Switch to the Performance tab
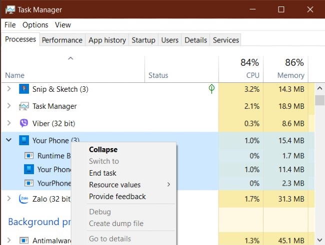This screenshot has height=245, width=325. point(62,40)
